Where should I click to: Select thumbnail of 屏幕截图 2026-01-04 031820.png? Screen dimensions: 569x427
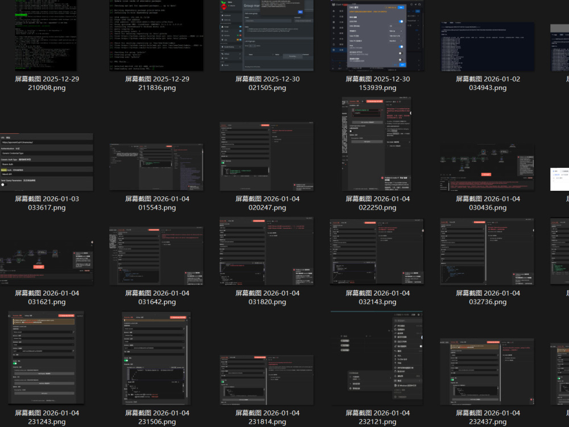point(267,251)
